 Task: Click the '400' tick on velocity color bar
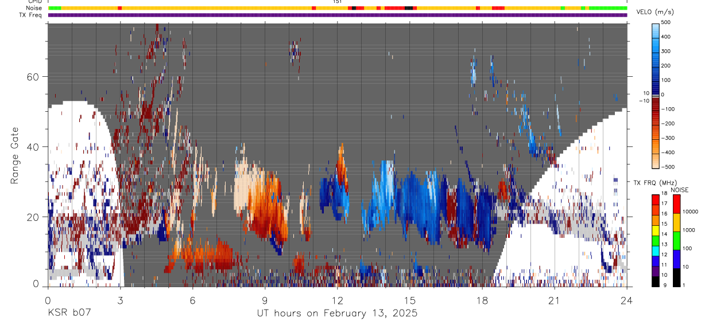pos(667,37)
